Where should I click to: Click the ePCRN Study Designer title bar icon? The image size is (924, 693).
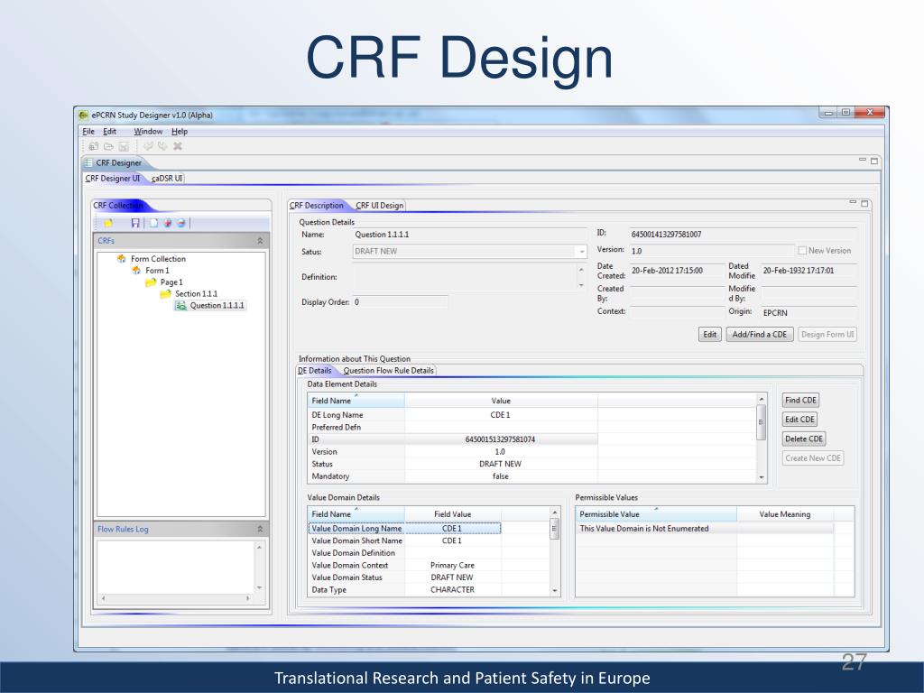click(84, 115)
